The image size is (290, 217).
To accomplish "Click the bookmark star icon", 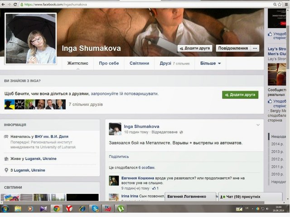I will pos(280,5).
